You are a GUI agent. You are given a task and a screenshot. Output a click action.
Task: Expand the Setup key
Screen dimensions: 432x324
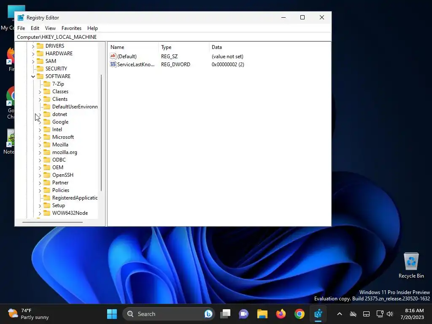[40, 205]
